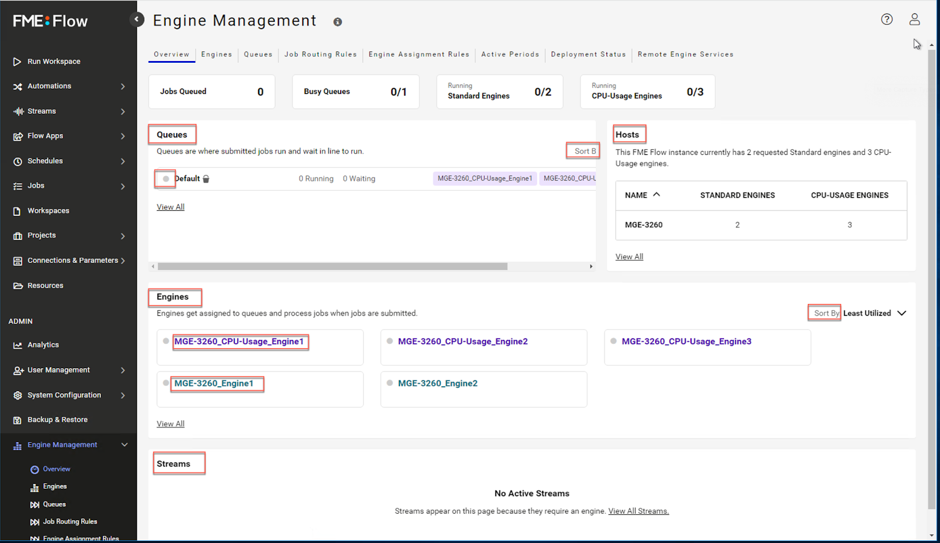Expand the Schedules menu chevron
The height and width of the screenshot is (543, 940).
(x=123, y=161)
